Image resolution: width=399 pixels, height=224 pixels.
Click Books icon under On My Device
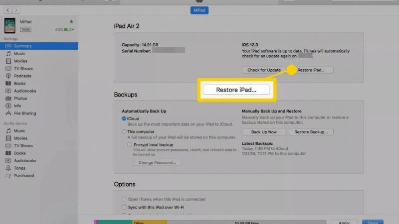(x=8, y=153)
